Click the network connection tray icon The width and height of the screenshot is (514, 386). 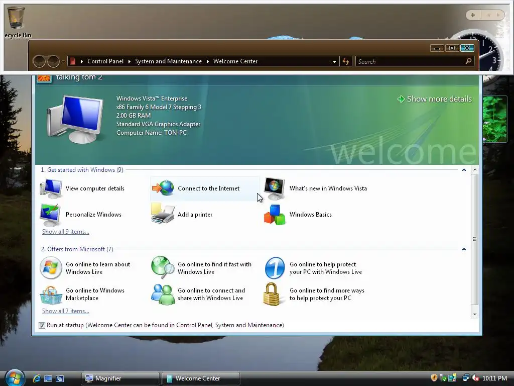465,378
